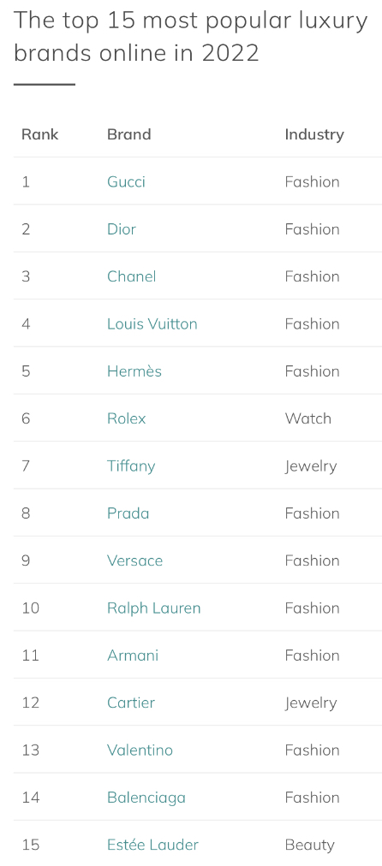
Task: Click the Tiffany brand link
Action: [131, 466]
